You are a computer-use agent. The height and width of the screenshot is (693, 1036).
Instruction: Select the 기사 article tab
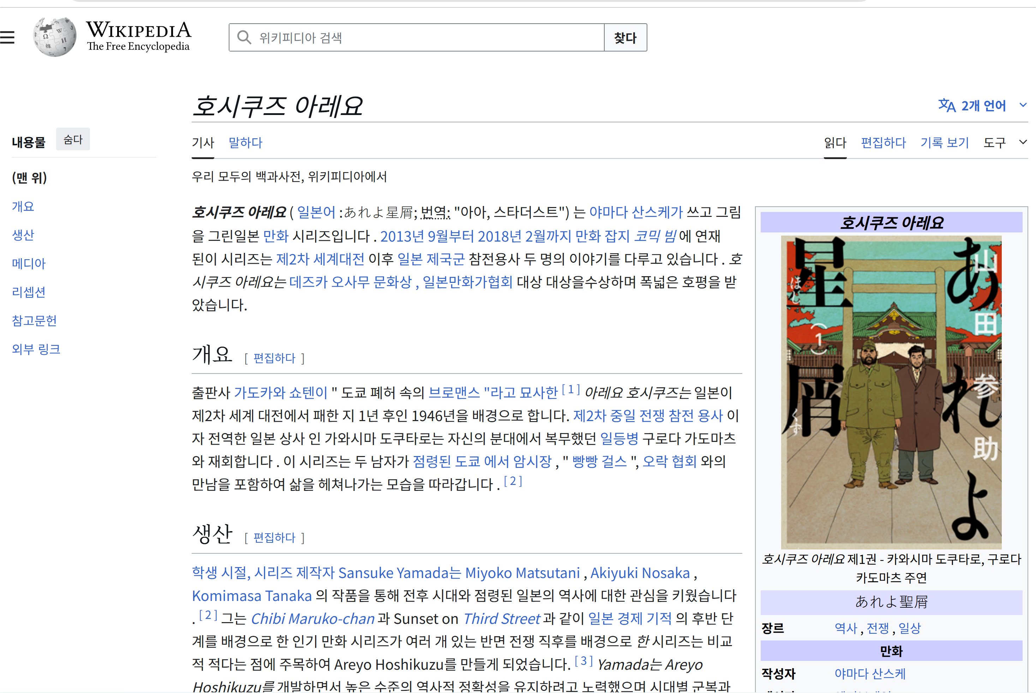(x=203, y=142)
